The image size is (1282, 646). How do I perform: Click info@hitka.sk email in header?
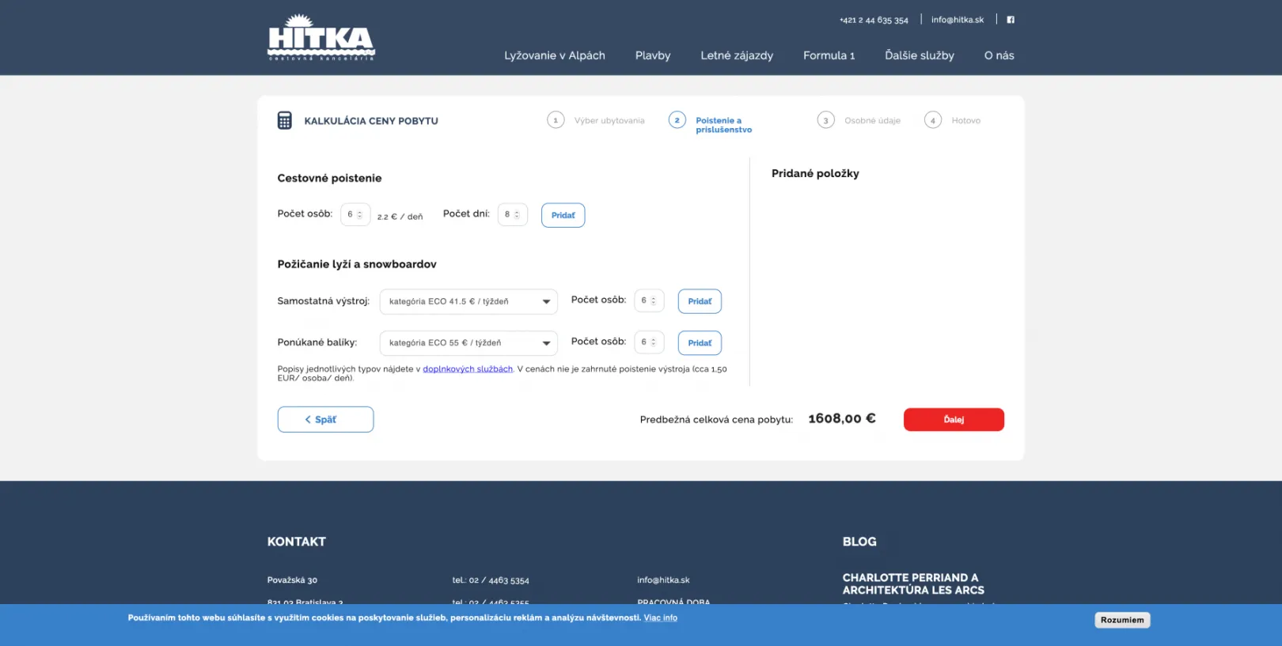[x=958, y=20]
